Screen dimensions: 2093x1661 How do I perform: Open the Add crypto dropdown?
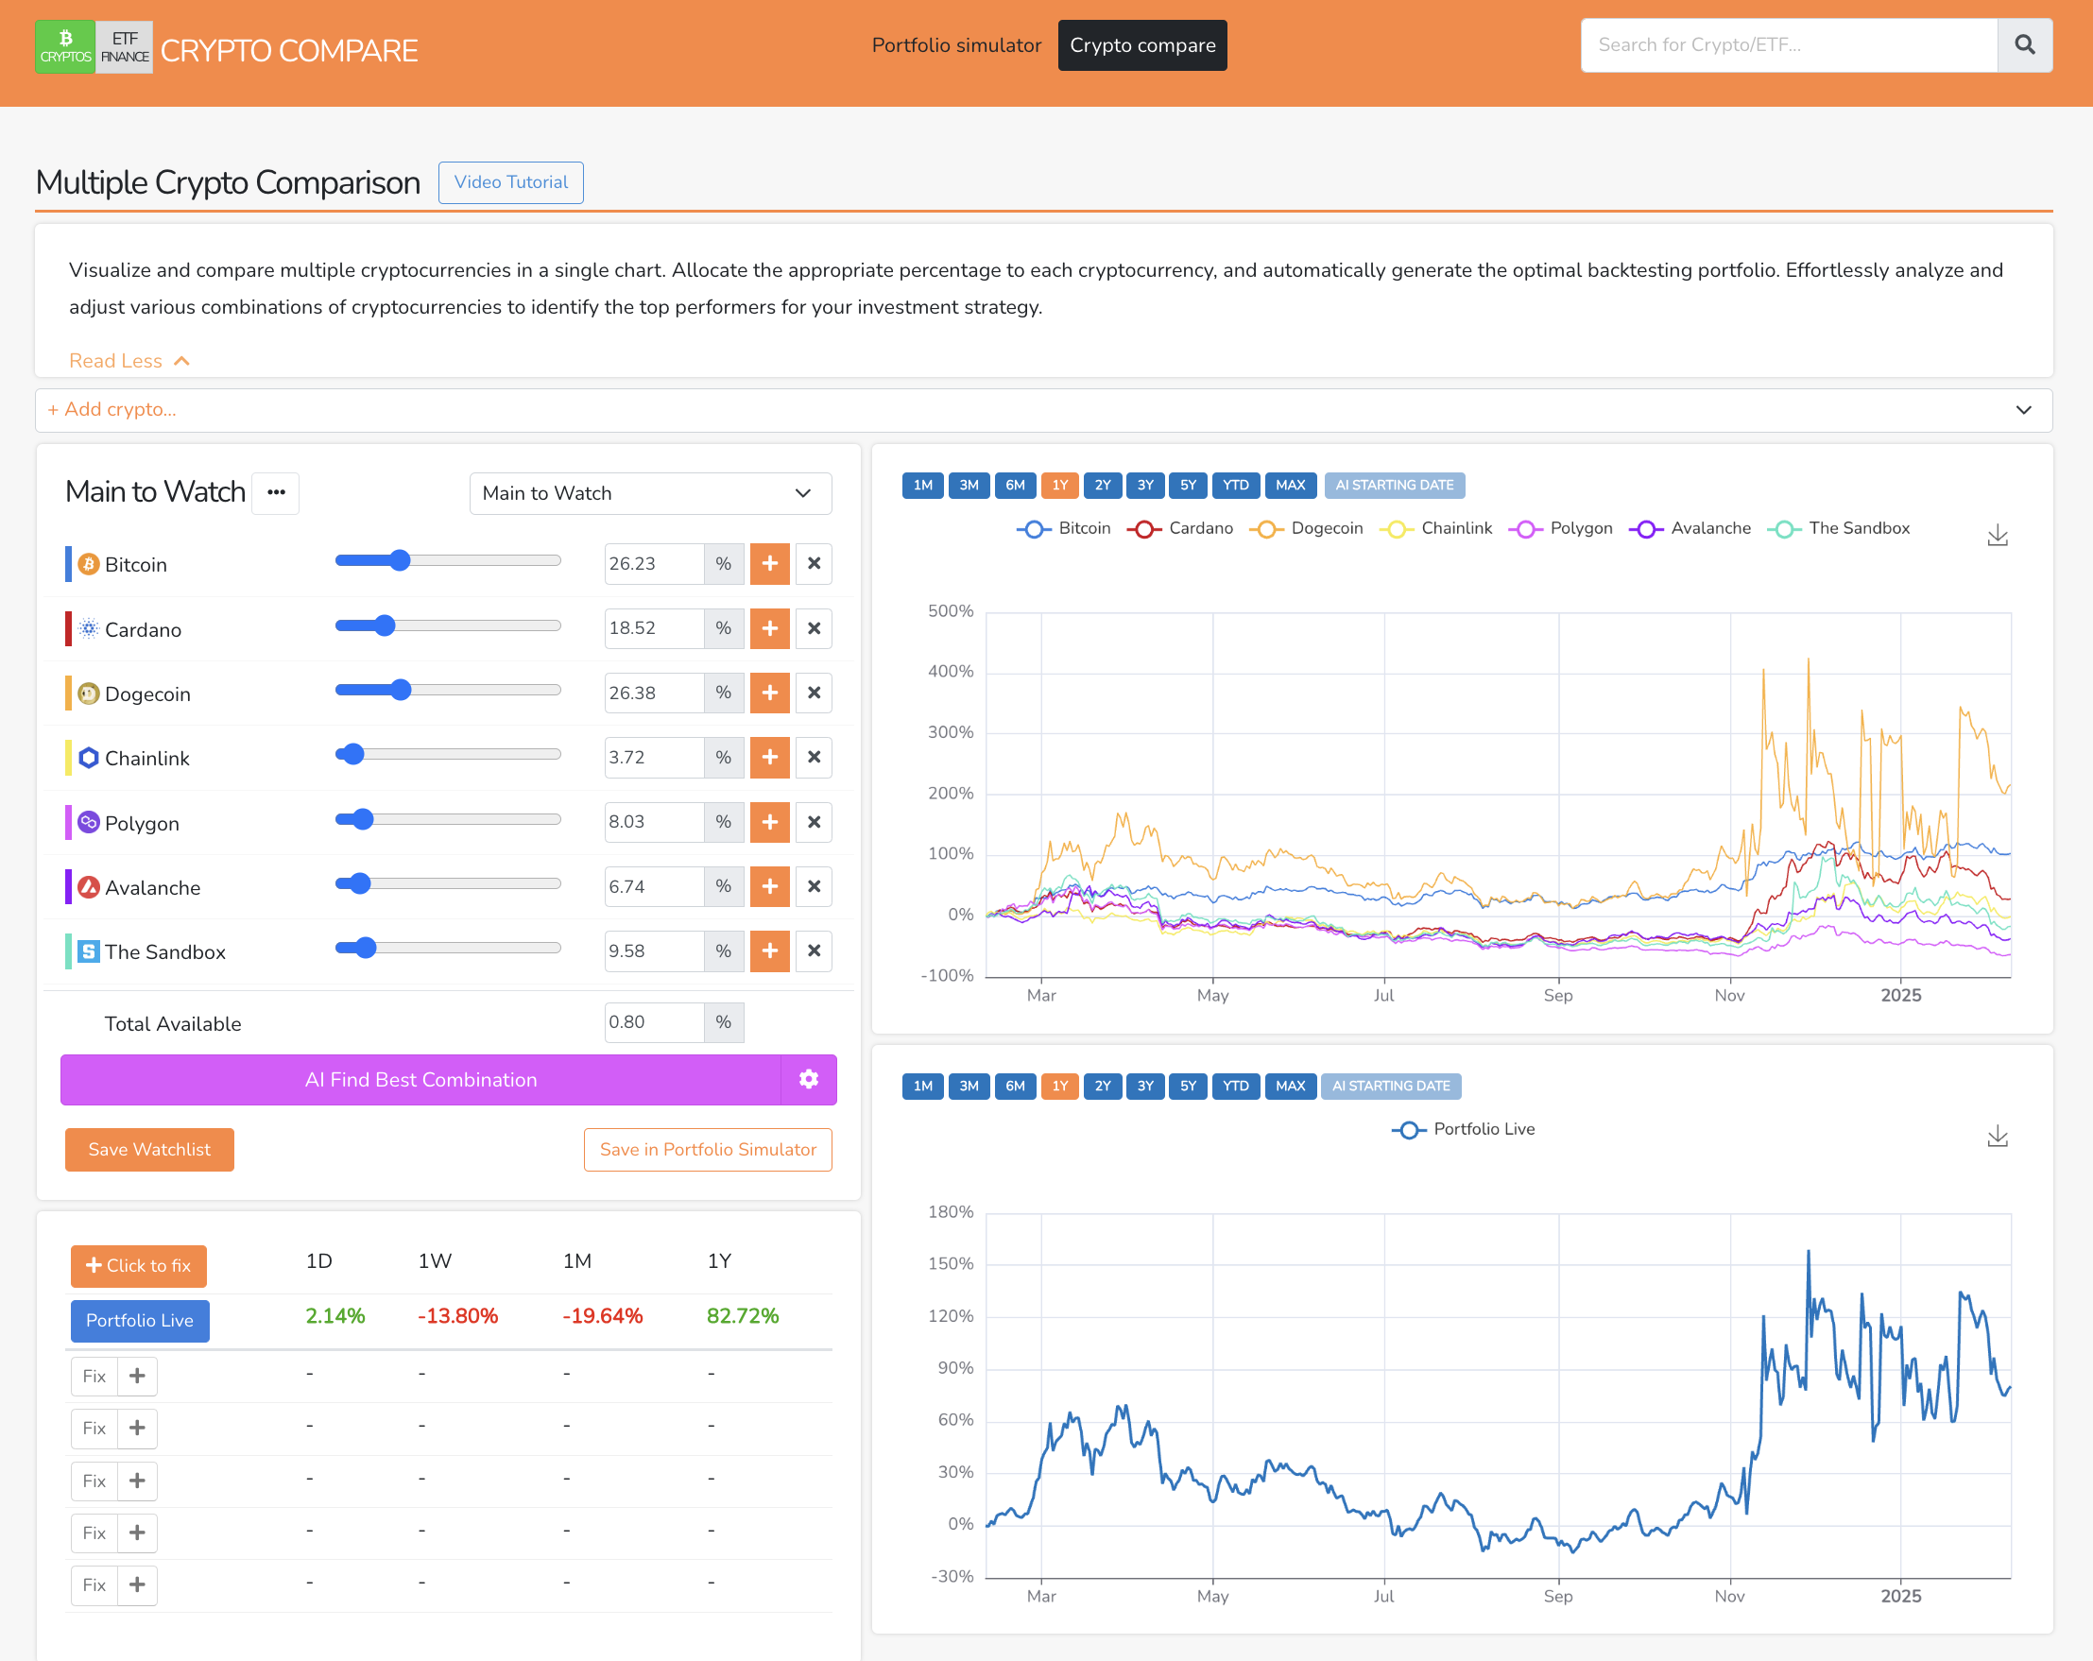[x=1043, y=410]
